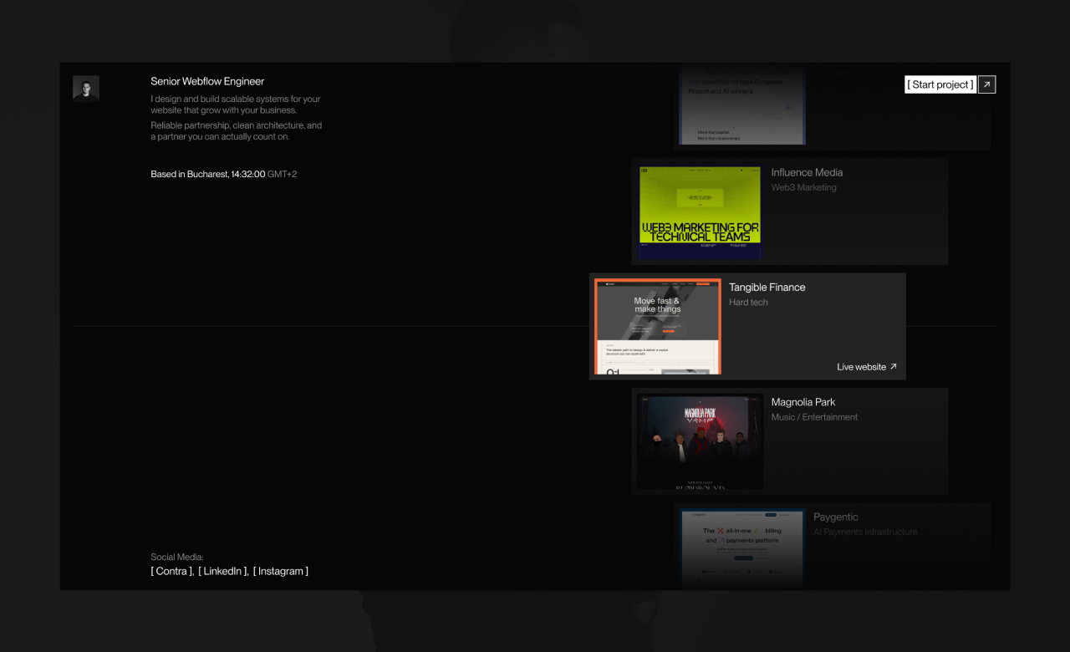Click the Influence Media project title
Viewport: 1070px width, 652px height.
click(807, 172)
